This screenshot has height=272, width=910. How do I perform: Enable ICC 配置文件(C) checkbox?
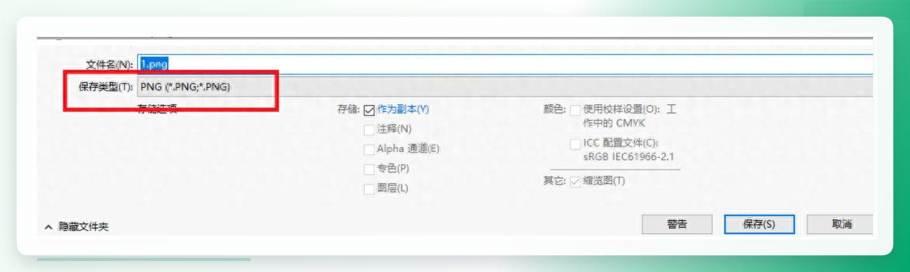coord(575,143)
